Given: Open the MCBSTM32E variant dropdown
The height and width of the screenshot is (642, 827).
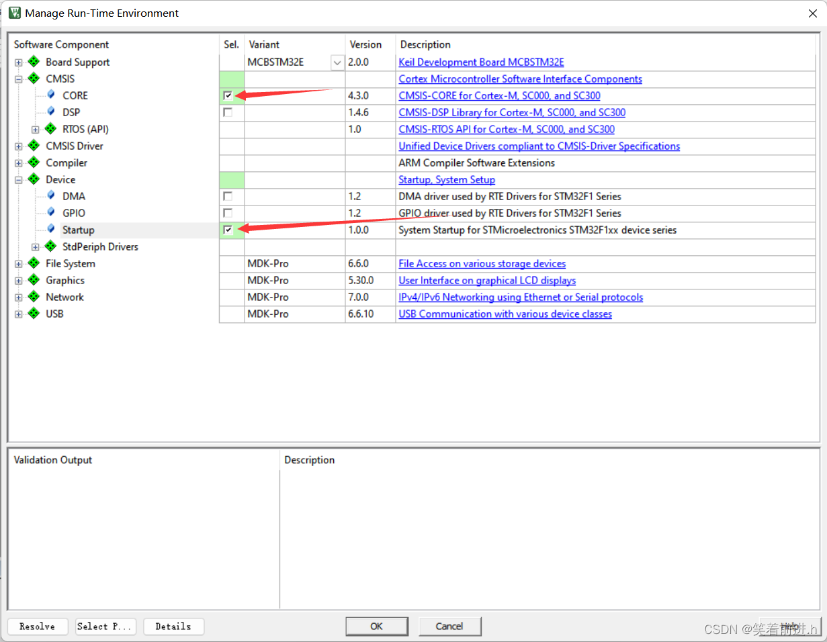Looking at the screenshot, I should tap(337, 62).
